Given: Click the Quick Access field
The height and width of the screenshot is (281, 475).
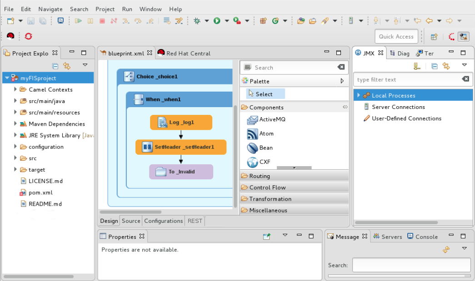Looking at the screenshot, I should [396, 37].
